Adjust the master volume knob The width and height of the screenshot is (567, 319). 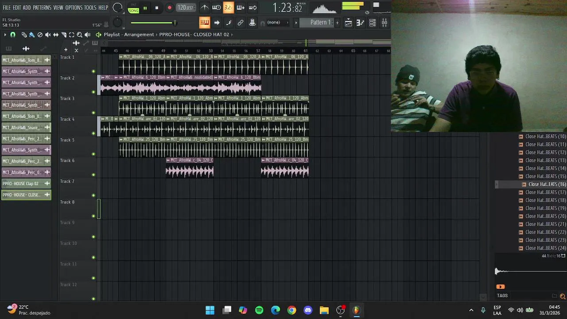[118, 8]
